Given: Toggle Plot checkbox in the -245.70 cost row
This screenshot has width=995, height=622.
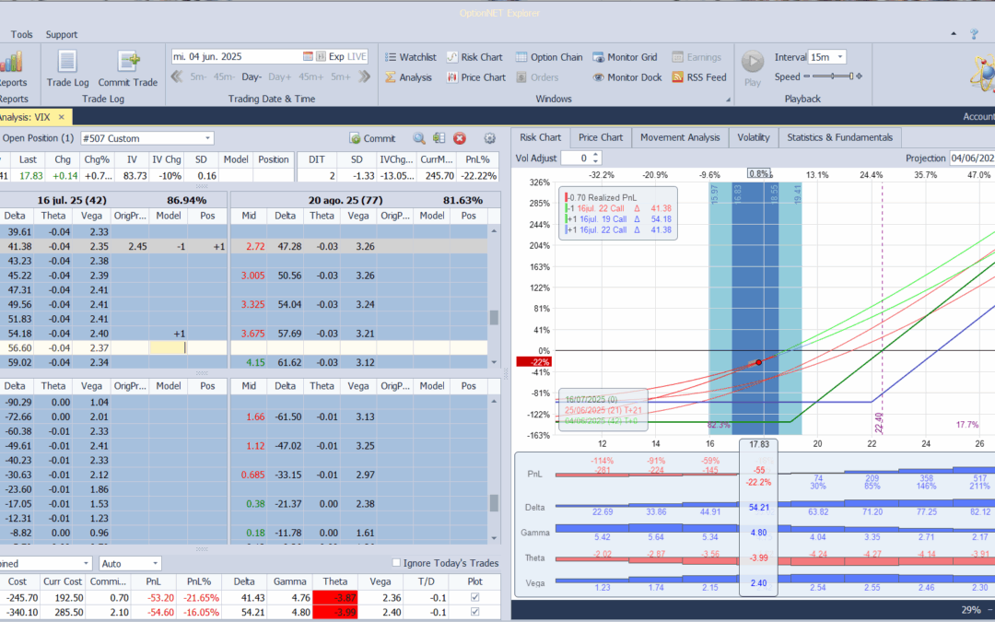Looking at the screenshot, I should [x=474, y=597].
